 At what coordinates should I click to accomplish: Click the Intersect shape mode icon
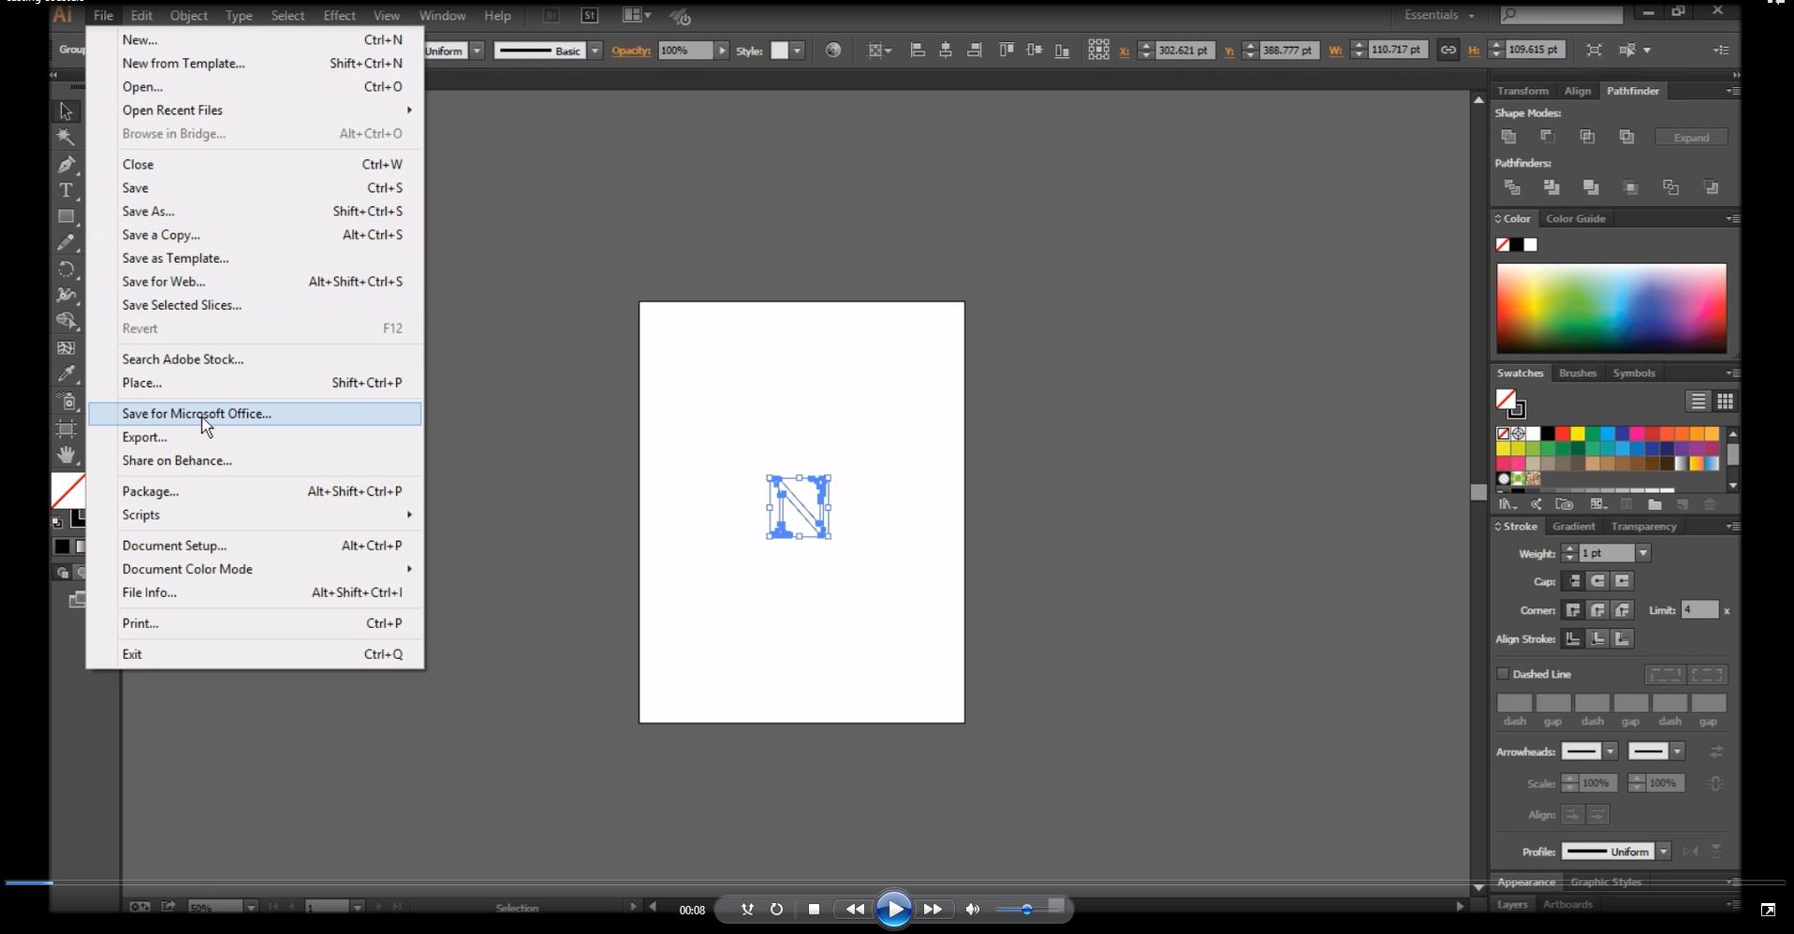[x=1587, y=137]
